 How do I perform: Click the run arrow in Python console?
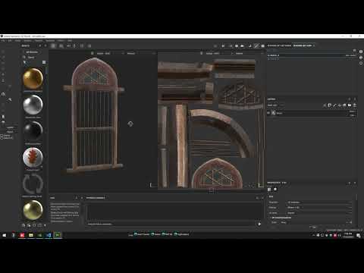tap(259, 224)
